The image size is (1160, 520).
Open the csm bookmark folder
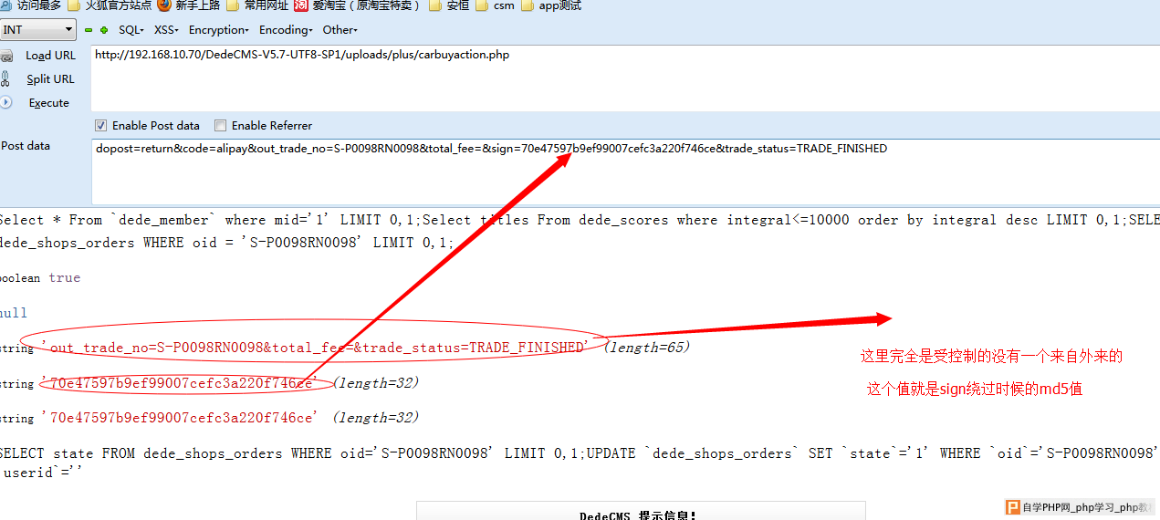click(x=495, y=5)
